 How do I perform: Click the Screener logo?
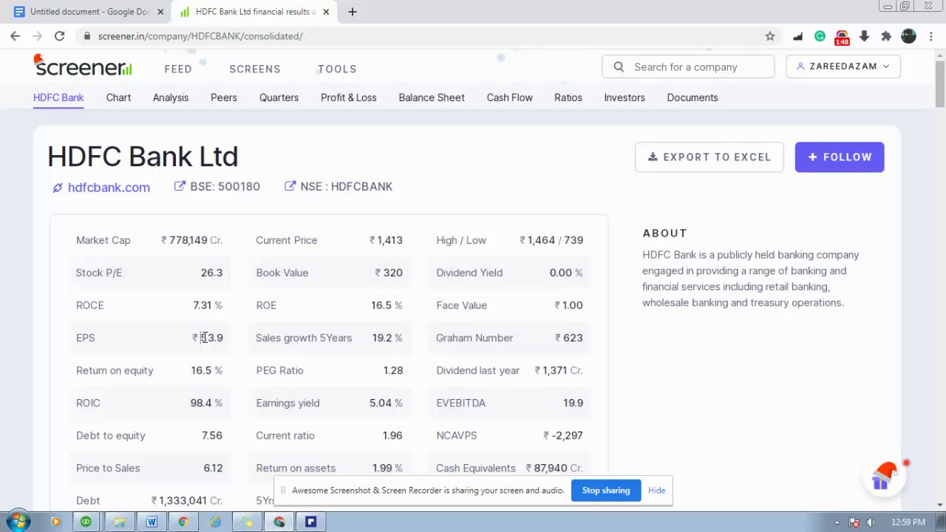point(83,66)
